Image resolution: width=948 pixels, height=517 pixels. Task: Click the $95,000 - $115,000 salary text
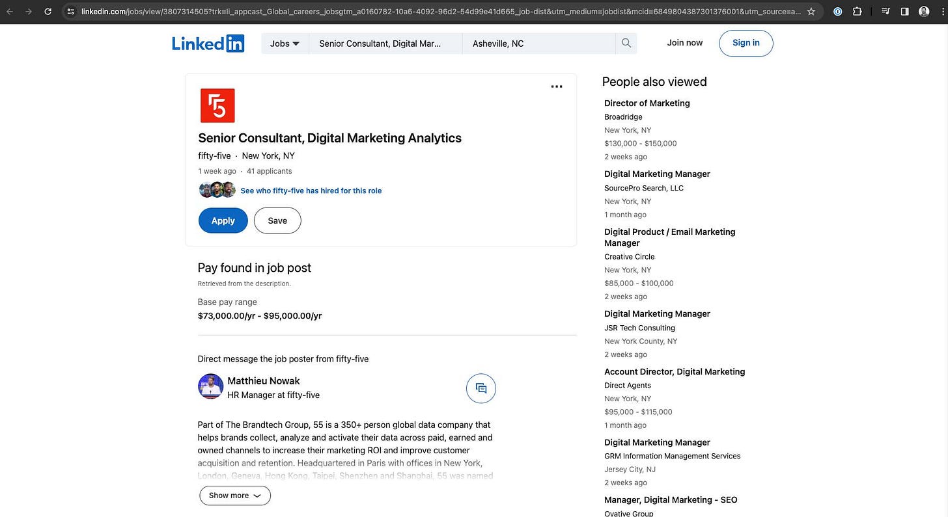(x=638, y=412)
